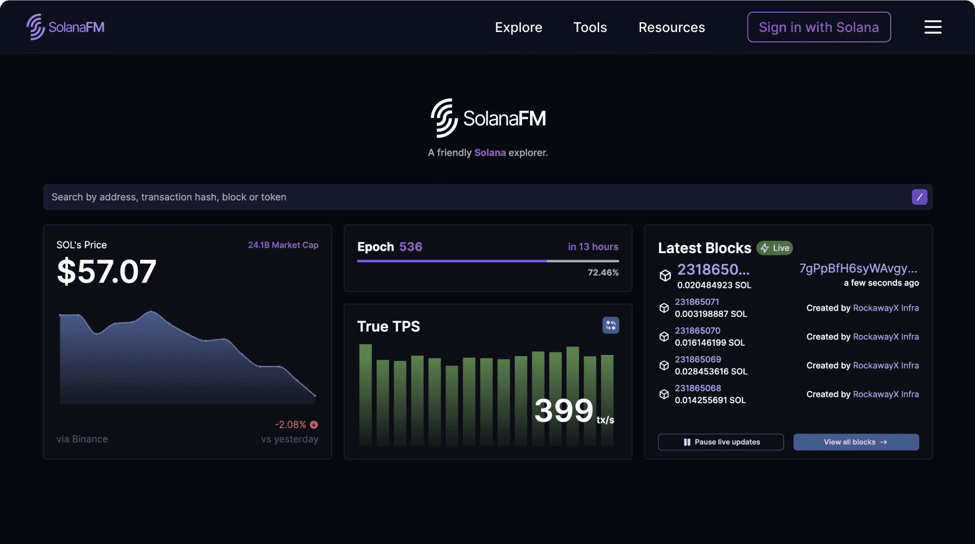This screenshot has height=544, width=975.
Task: Click the cube icon beside block 231865069
Action: 664,365
